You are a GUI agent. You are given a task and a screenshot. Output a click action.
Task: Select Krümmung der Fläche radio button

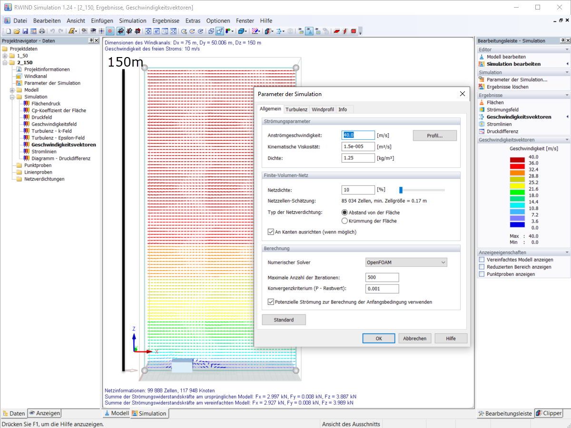tap(345, 221)
